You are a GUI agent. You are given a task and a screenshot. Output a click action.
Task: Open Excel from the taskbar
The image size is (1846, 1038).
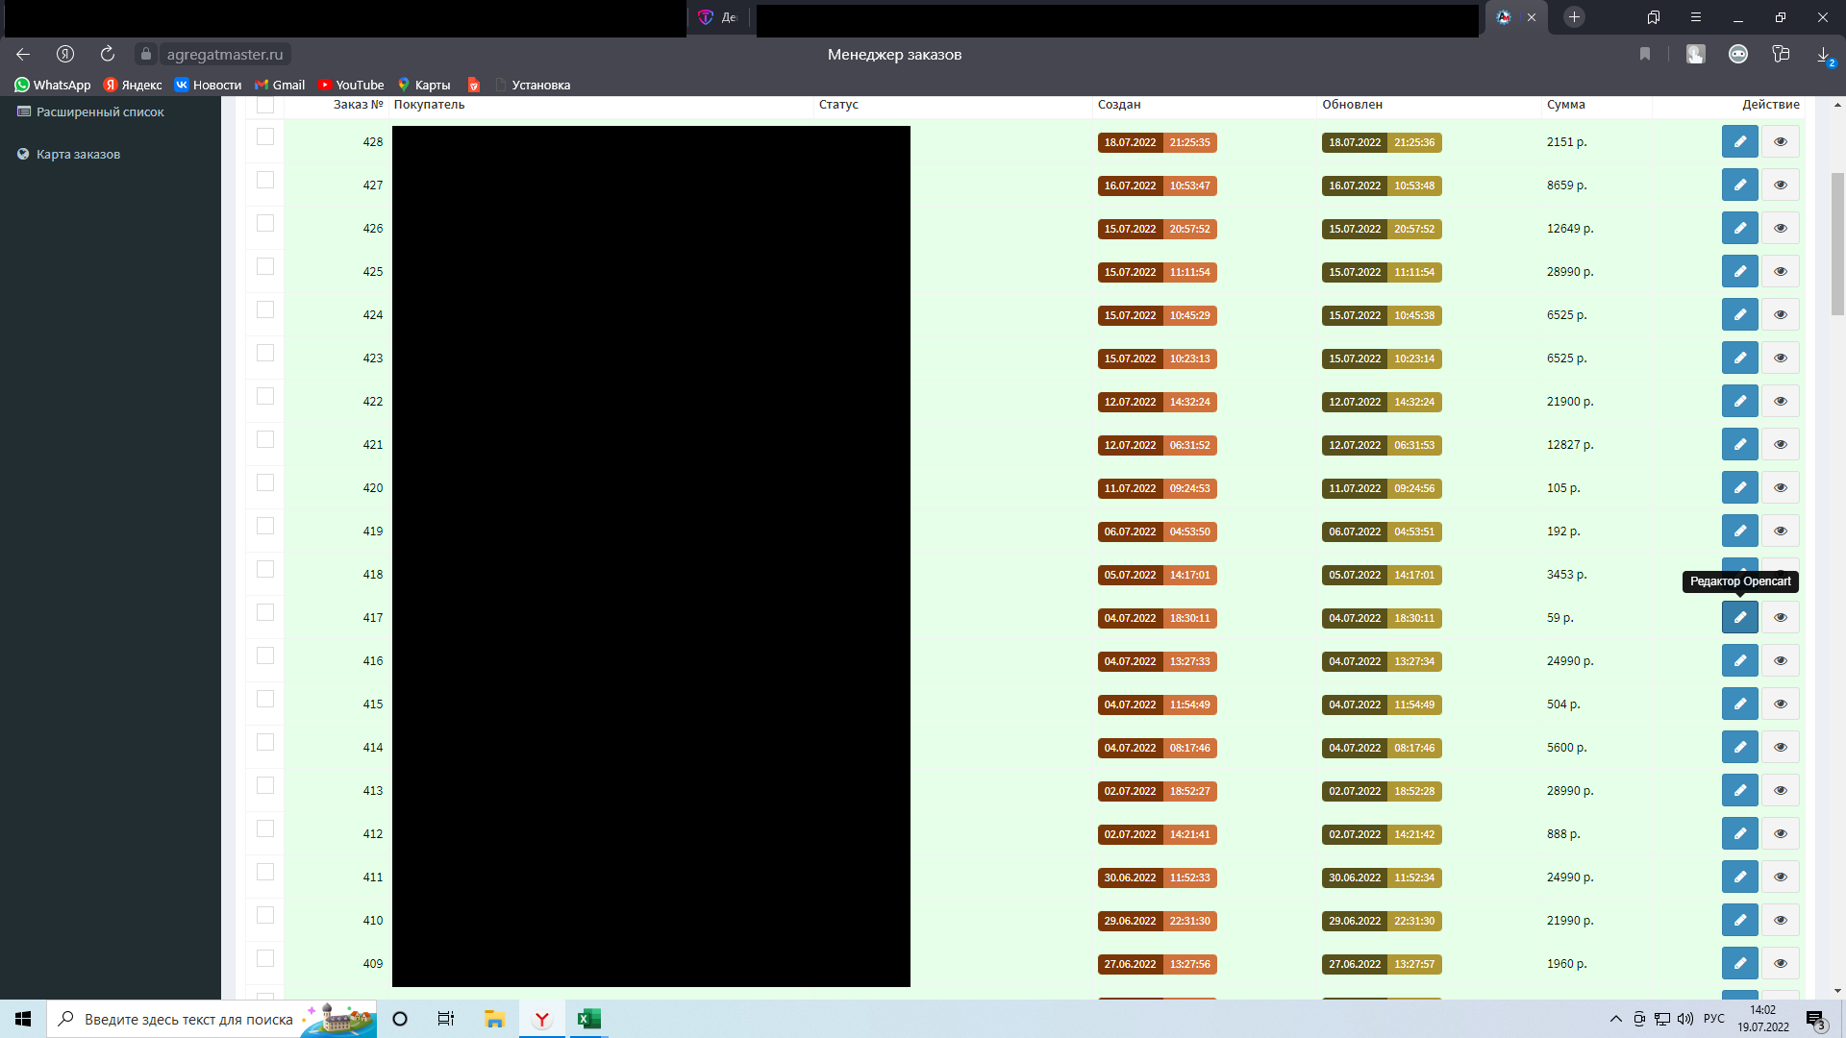pyautogui.click(x=588, y=1019)
